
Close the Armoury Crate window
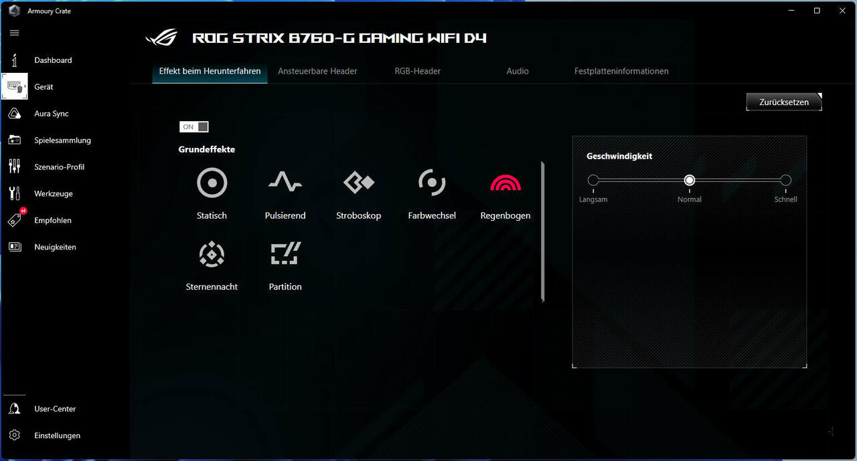(842, 11)
